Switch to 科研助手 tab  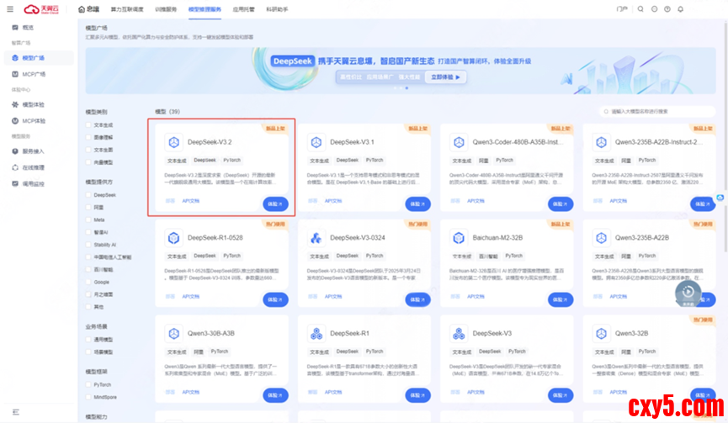pos(277,9)
